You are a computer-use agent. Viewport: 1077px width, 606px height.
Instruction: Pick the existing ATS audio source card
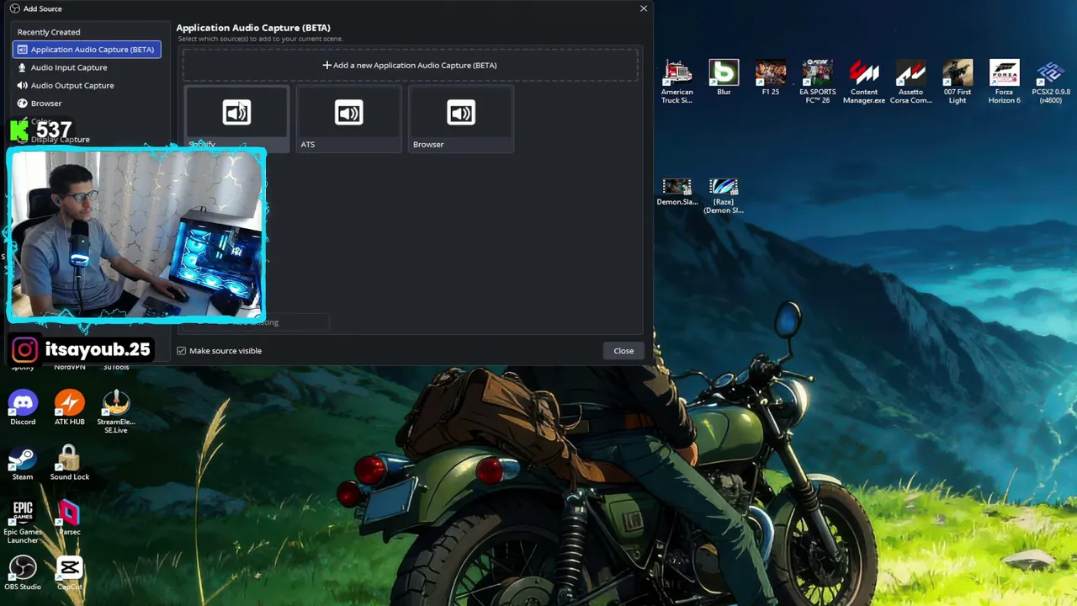click(x=348, y=119)
